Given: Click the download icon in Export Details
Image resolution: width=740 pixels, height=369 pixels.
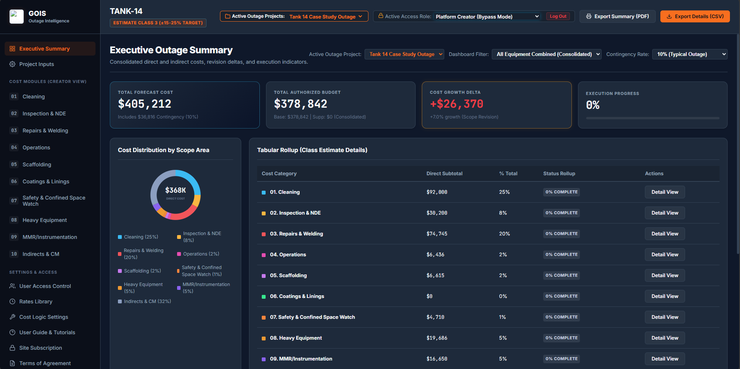Looking at the screenshot, I should point(669,16).
